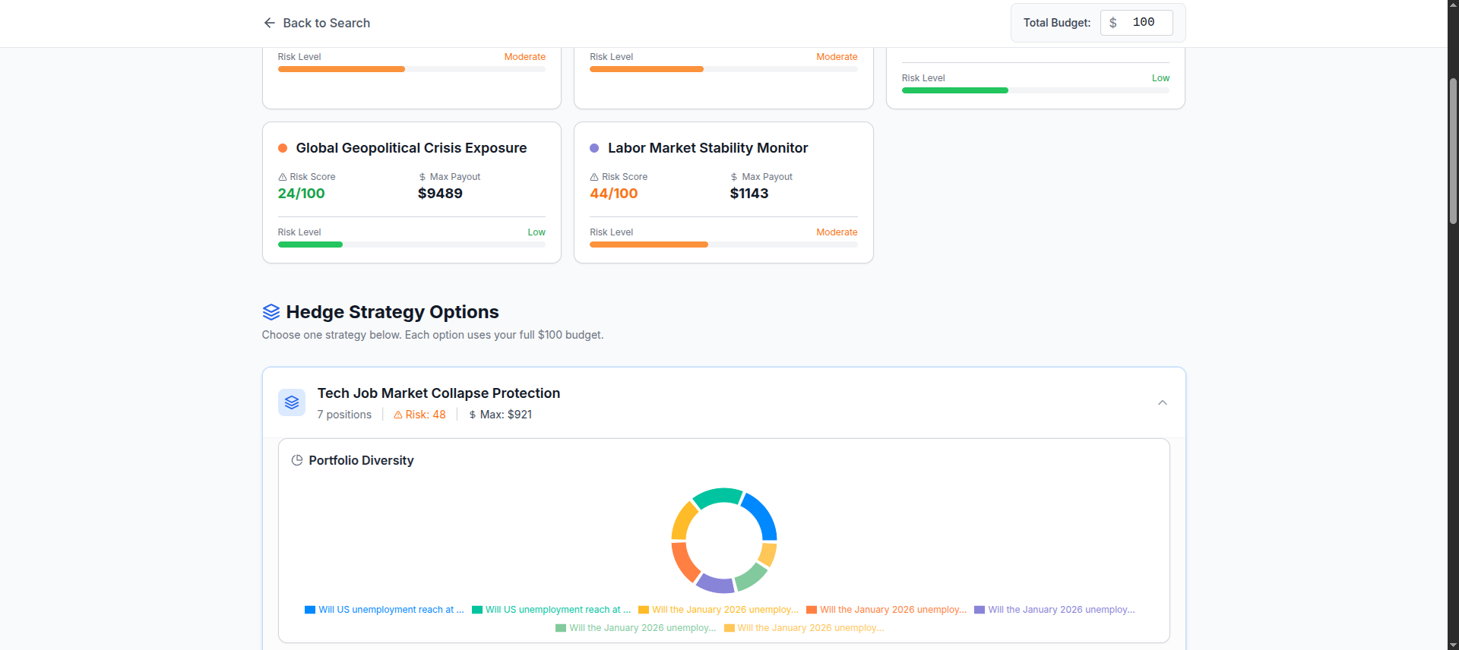Click the Risk: 48 warning triangle icon
This screenshot has width=1459, height=650.
(x=398, y=415)
